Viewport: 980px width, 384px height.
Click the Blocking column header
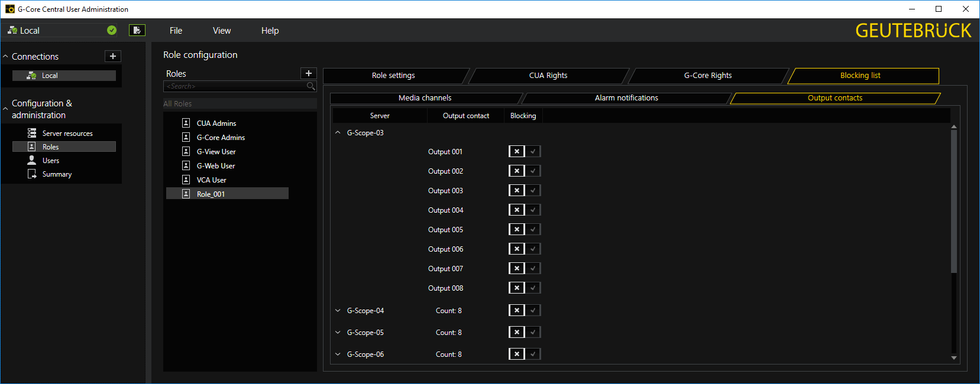click(x=523, y=116)
